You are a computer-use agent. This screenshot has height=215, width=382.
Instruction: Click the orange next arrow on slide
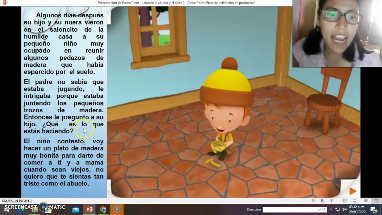(352, 191)
